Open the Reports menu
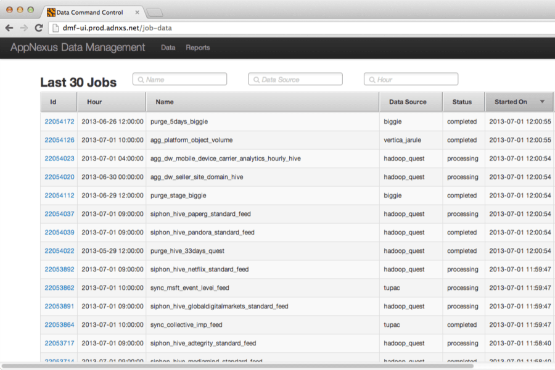The height and width of the screenshot is (370, 555). (x=198, y=47)
